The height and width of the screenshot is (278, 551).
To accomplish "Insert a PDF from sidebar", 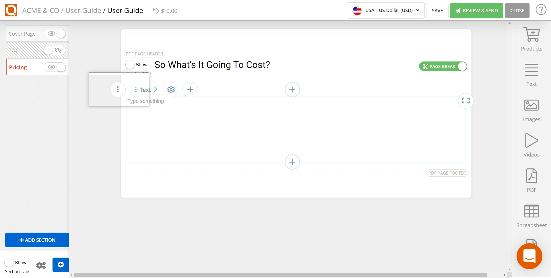I will coord(531,181).
